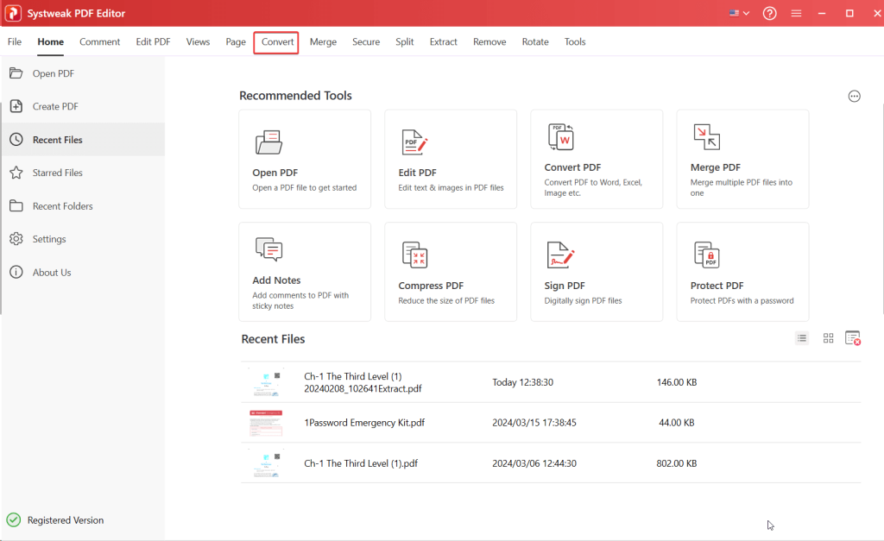Click the size 146.00 KB
The width and height of the screenshot is (884, 541).
[x=677, y=382]
